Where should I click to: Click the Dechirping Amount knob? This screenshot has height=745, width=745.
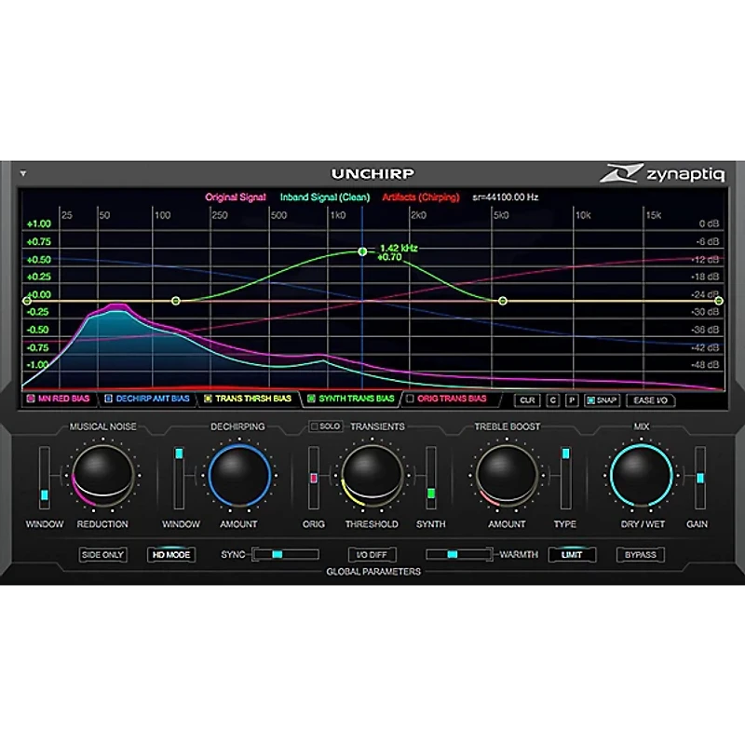pyautogui.click(x=237, y=477)
